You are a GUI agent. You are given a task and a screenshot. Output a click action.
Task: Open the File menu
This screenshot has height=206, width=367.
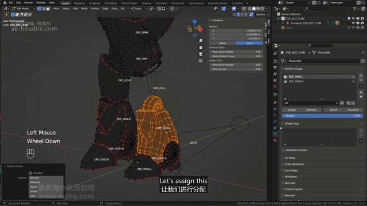[x=11, y=3]
